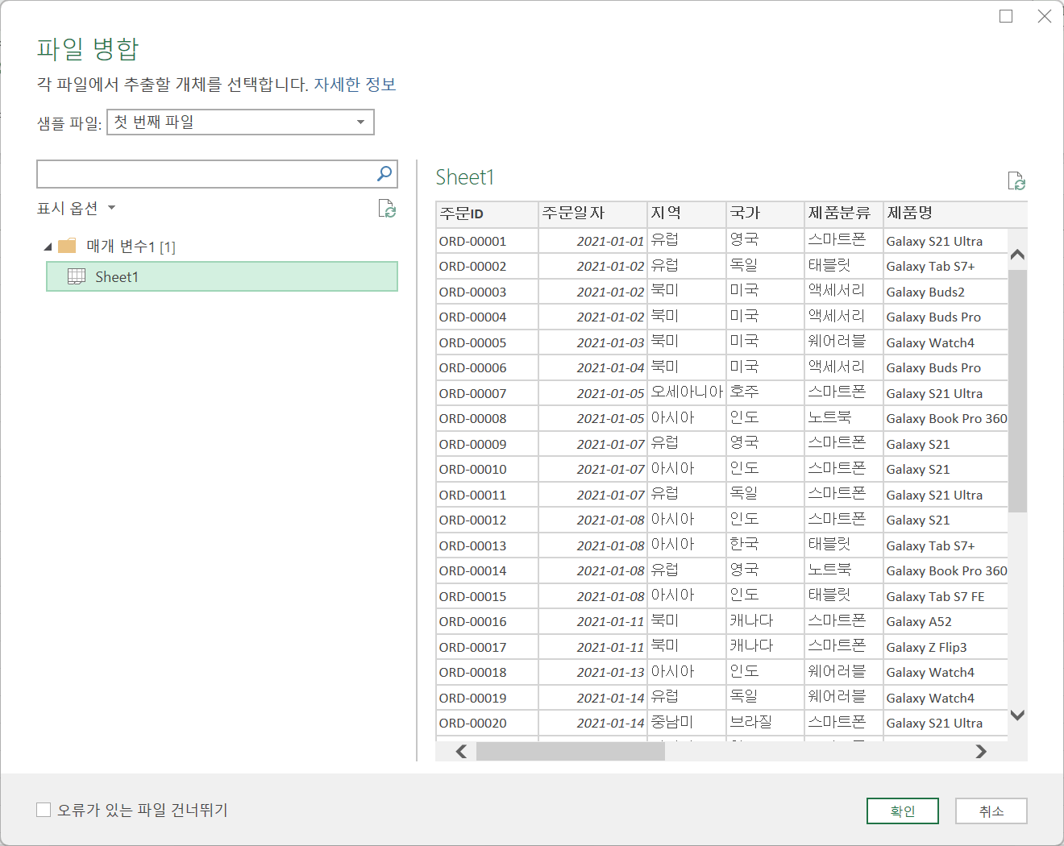Click the ORD-00020 cell

click(x=487, y=723)
